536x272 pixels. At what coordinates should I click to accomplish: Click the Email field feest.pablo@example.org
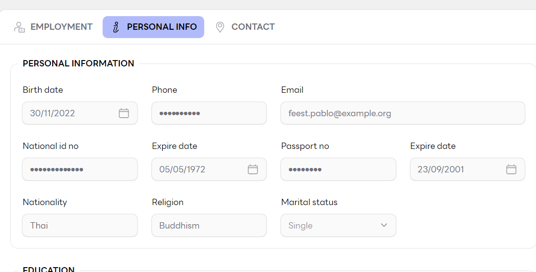point(403,113)
